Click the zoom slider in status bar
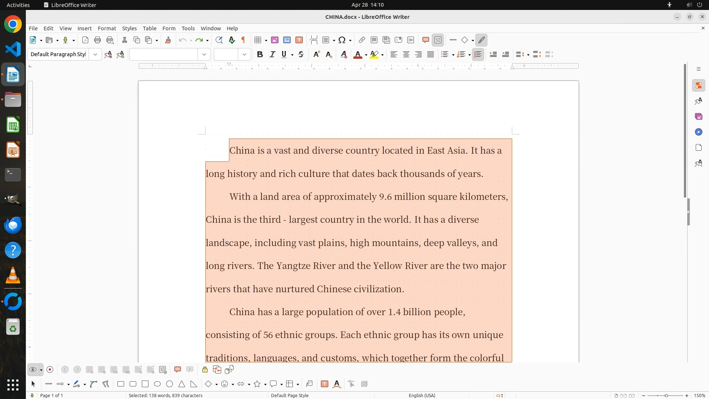Screen dimensions: 709x399 coord(666,396)
